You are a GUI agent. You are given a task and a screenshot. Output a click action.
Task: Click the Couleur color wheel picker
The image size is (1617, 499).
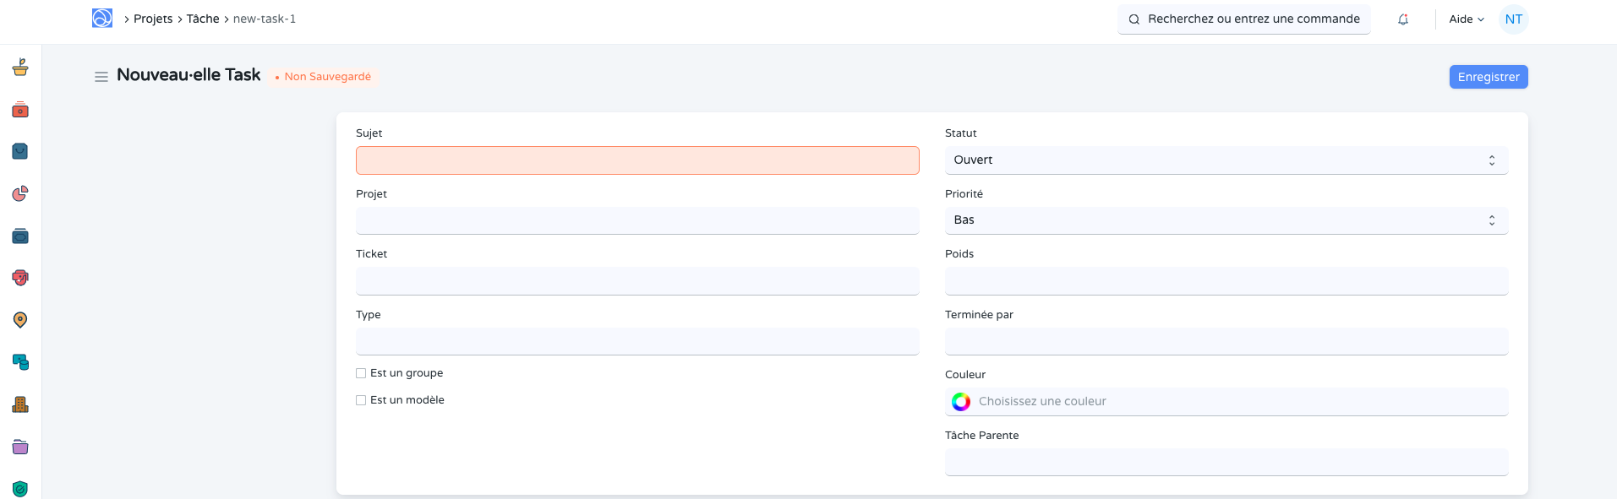coord(961,402)
